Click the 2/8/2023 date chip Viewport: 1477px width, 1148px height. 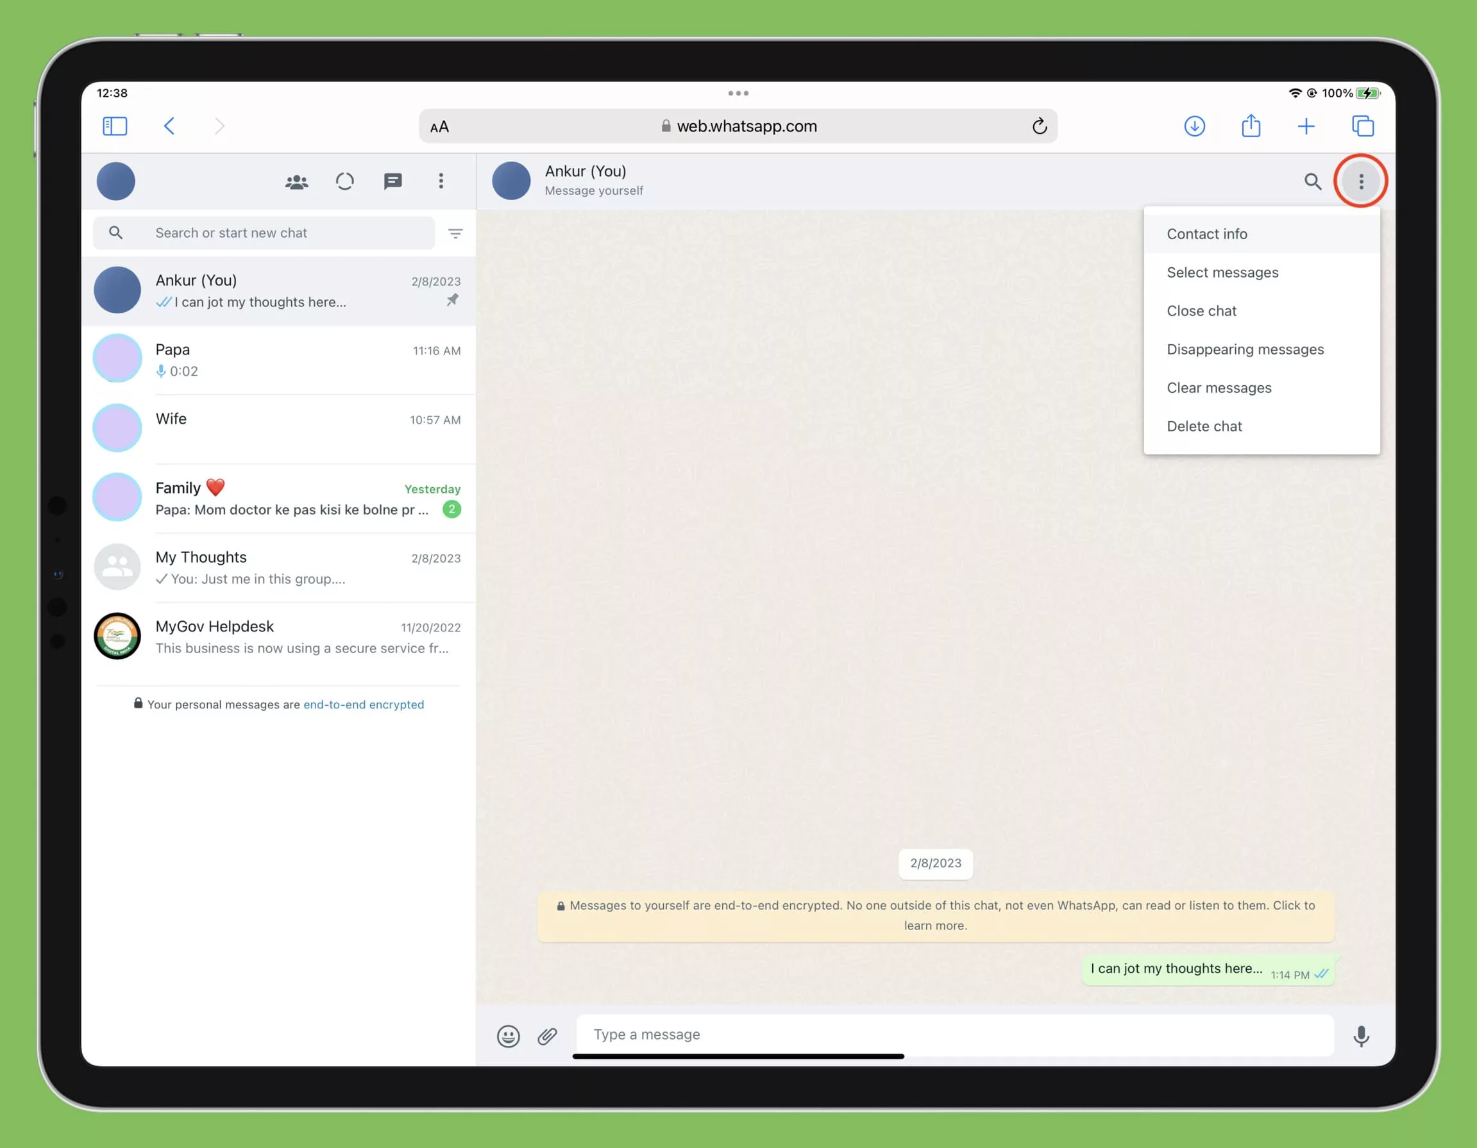click(x=936, y=863)
